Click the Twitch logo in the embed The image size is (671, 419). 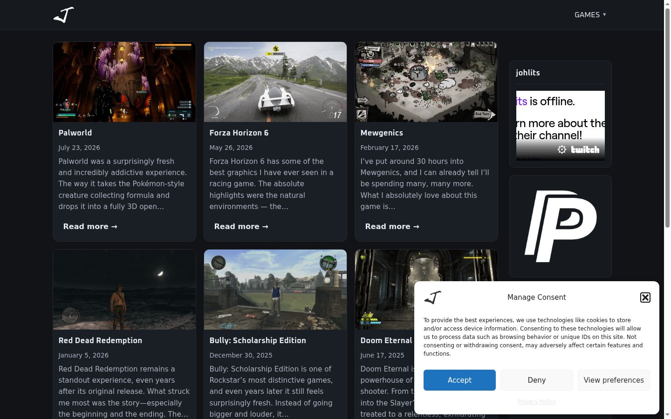585,149
